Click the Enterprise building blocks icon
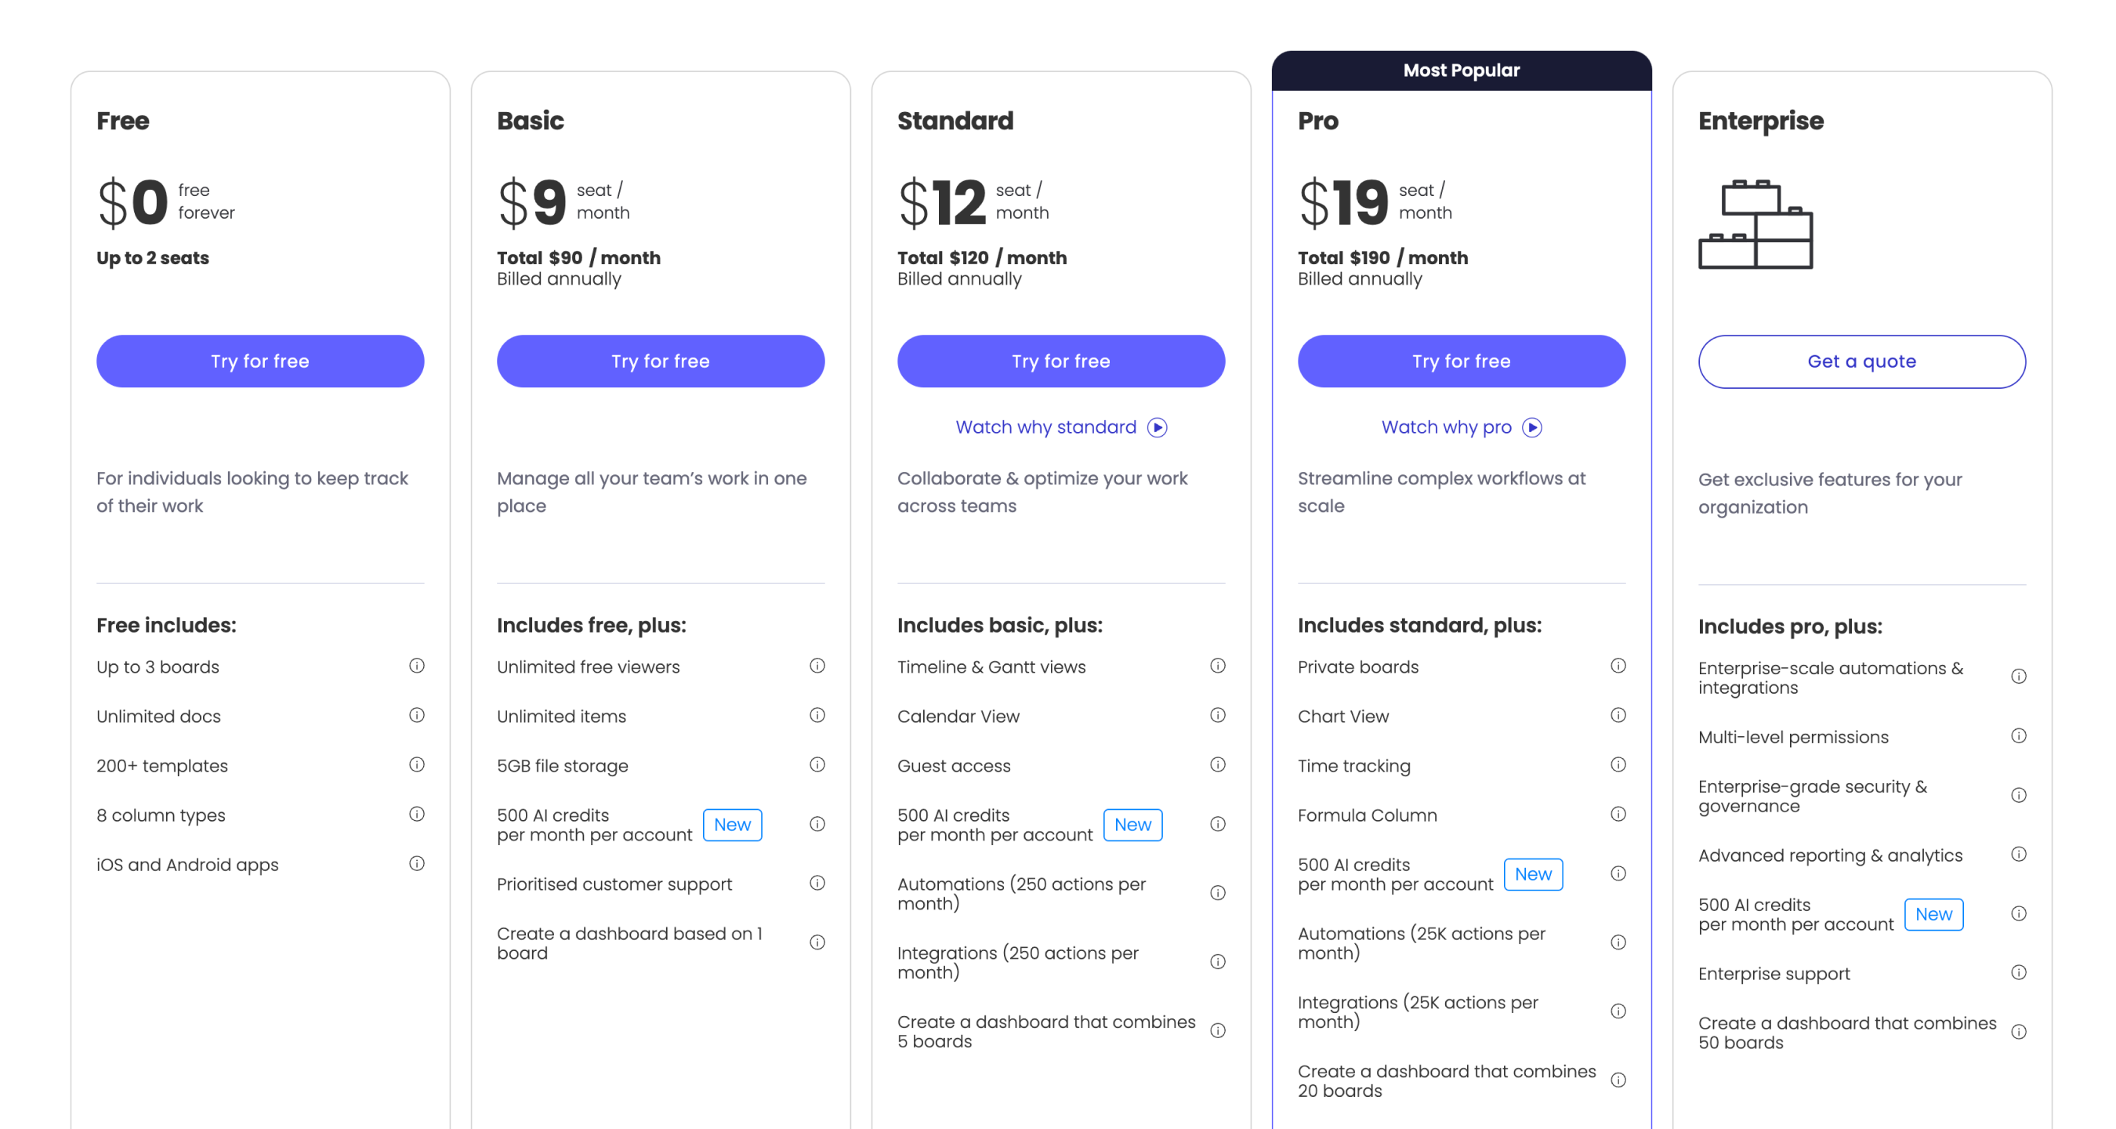This screenshot has width=2116, height=1129. click(1758, 225)
